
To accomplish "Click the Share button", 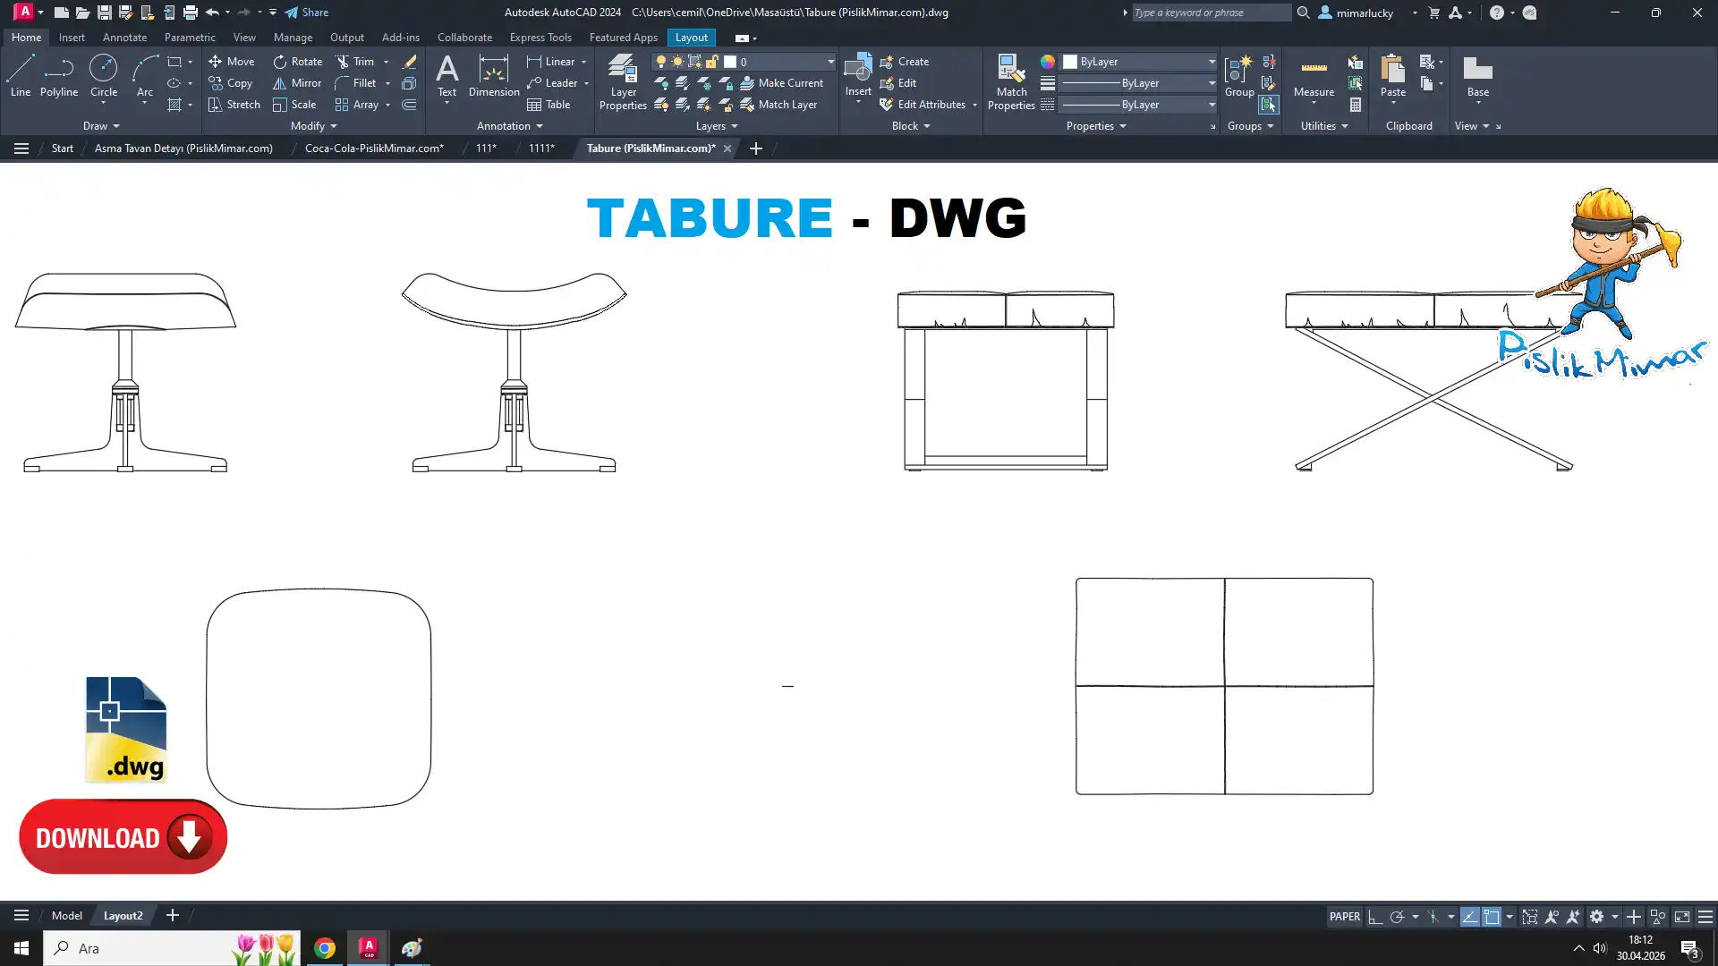I will coord(307,13).
